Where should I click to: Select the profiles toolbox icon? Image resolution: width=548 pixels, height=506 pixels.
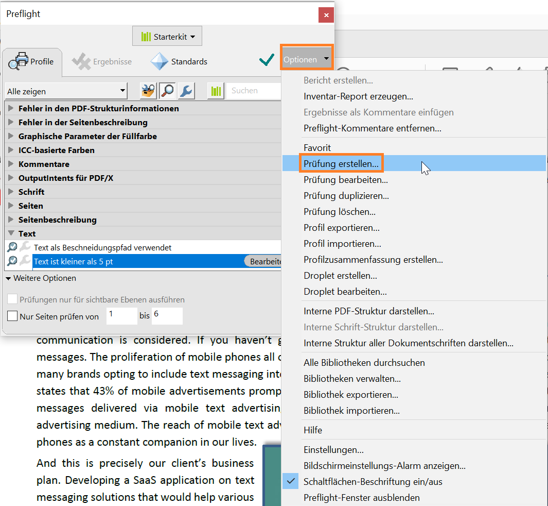[148, 91]
